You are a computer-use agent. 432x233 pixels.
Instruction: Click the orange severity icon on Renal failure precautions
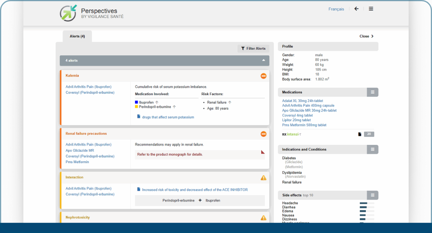tap(263, 134)
